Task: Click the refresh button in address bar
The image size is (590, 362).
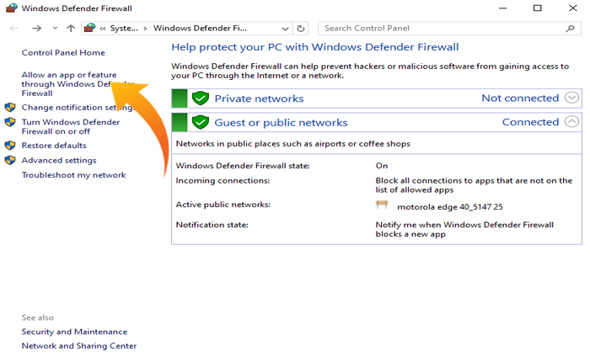Action: [302, 28]
